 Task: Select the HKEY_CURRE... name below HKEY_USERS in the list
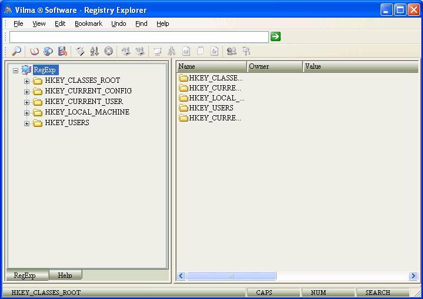tap(215, 118)
